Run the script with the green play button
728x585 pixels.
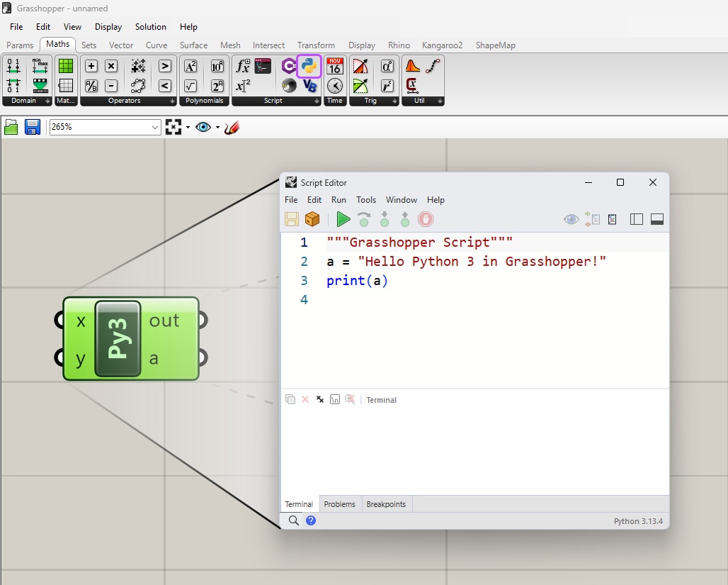343,219
